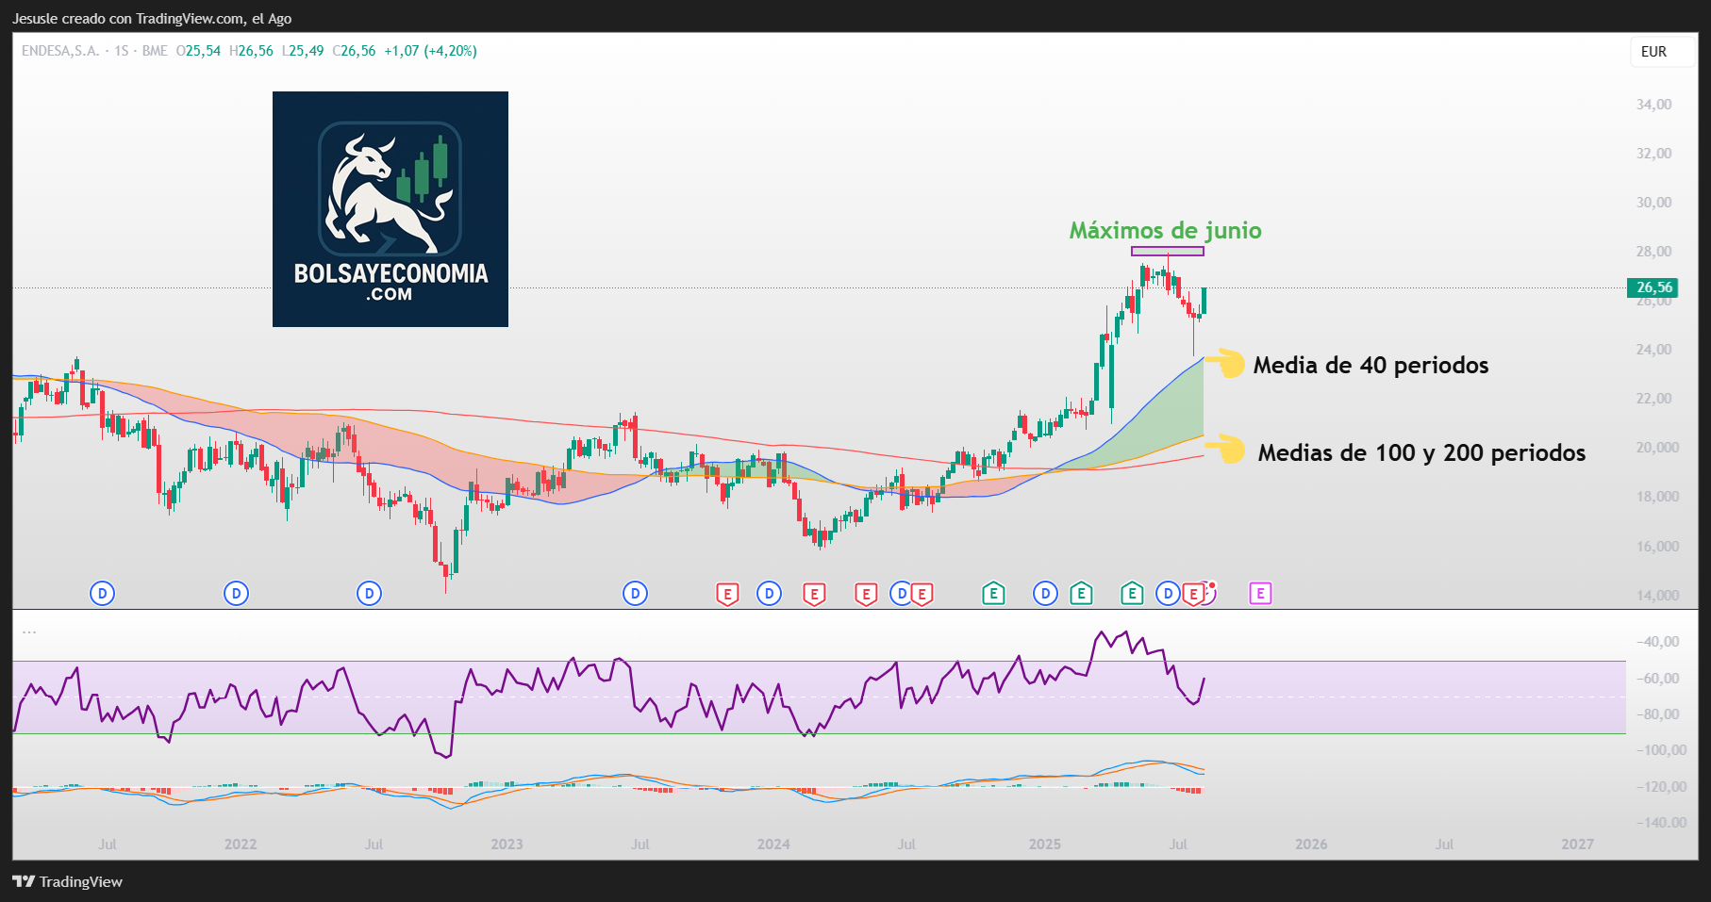Click the BME exchange label
Screen dimensions: 1711x902
click(155, 51)
